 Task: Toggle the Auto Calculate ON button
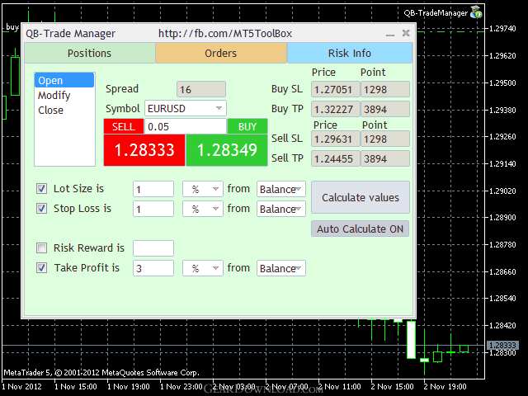[360, 229]
